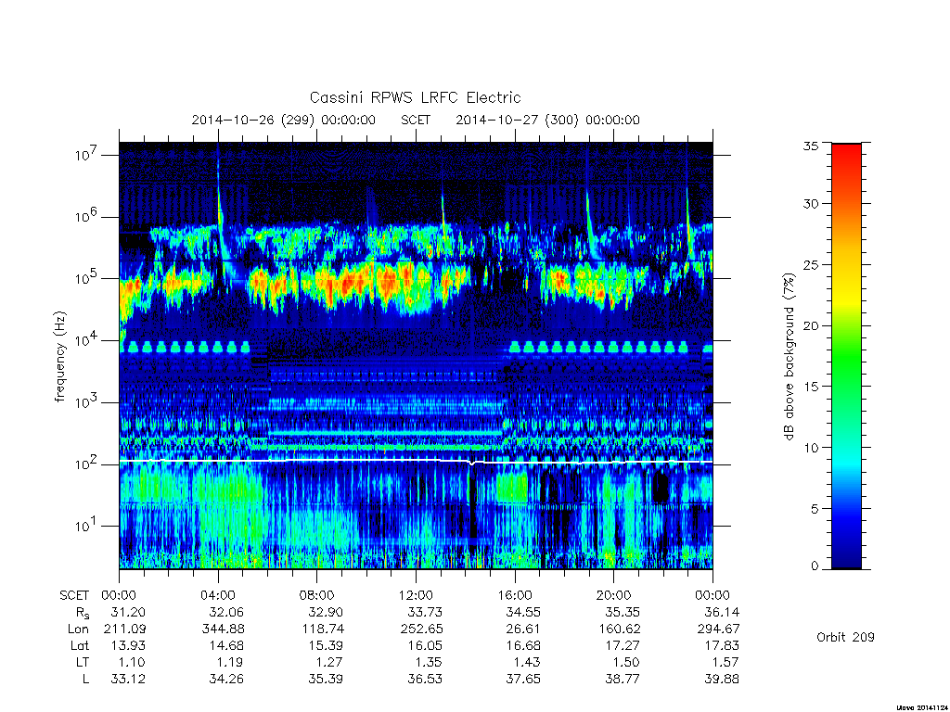
Task: Click the 16:00 SCET time tick label
Action: [x=515, y=595]
